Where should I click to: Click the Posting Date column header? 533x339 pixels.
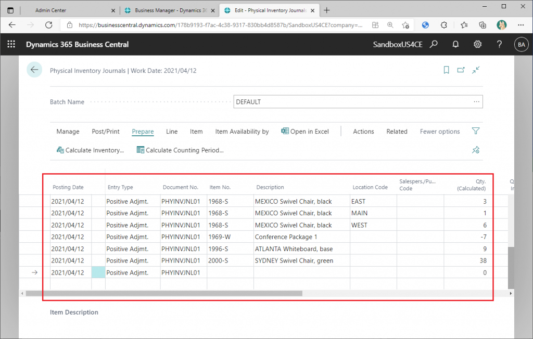pyautogui.click(x=68, y=187)
